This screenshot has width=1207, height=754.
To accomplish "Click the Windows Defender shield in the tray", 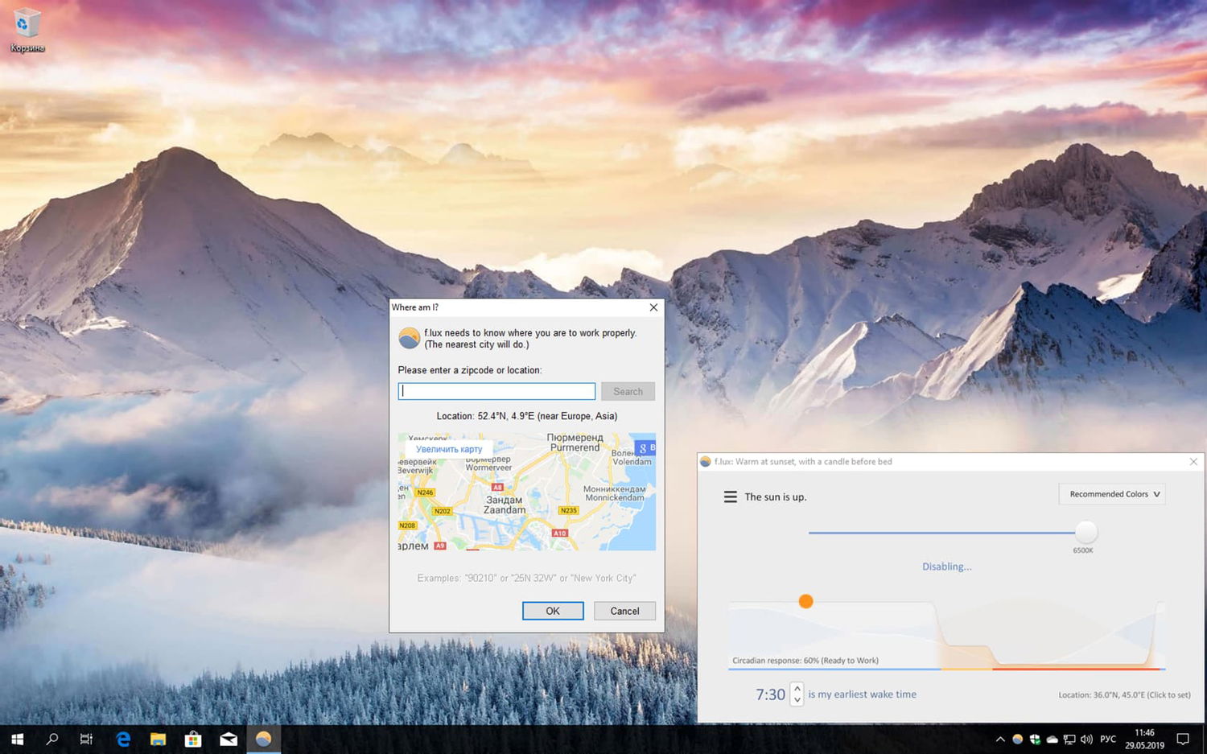I will 1035,739.
